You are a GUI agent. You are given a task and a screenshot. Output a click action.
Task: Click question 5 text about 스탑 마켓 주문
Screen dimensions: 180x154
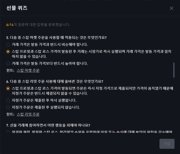tap(57, 38)
